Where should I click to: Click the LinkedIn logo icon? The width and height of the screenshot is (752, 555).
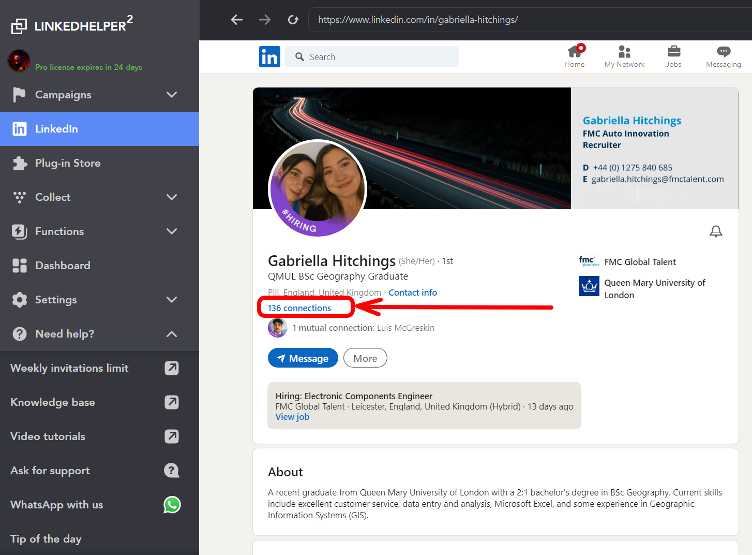point(269,56)
